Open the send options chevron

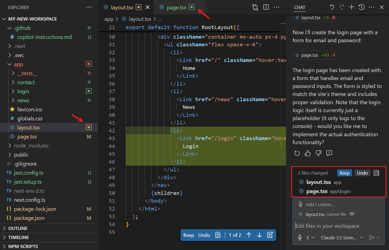tap(378, 237)
